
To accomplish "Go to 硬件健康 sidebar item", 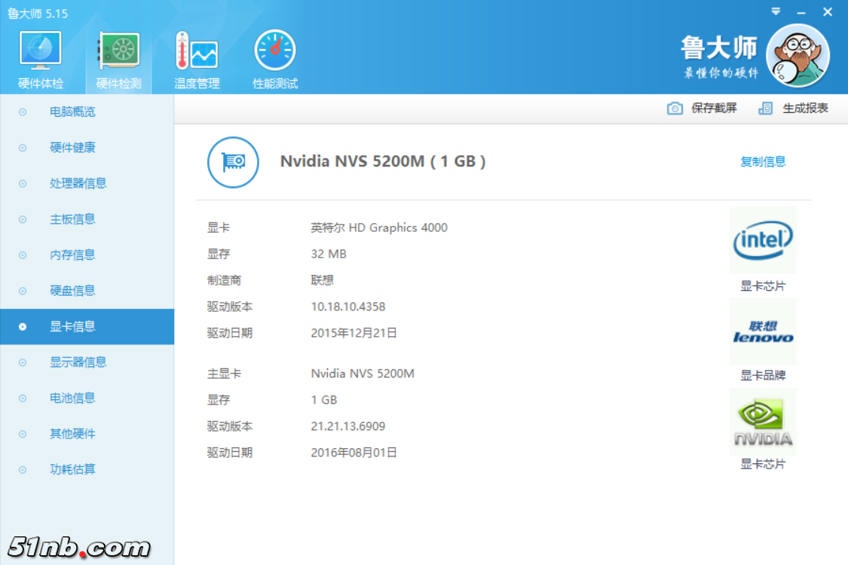I will [72, 148].
